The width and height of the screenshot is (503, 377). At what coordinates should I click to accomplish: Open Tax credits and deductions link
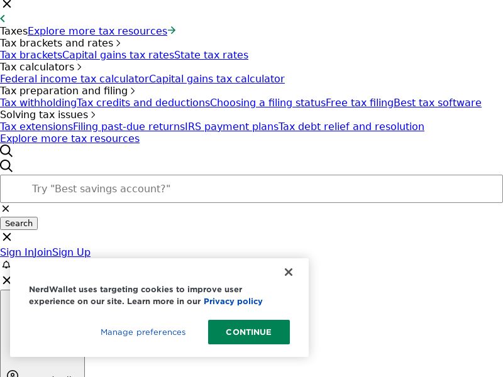[143, 103]
